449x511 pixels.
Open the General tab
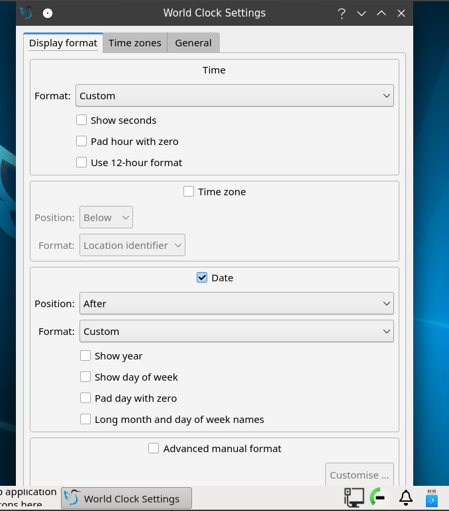193,42
